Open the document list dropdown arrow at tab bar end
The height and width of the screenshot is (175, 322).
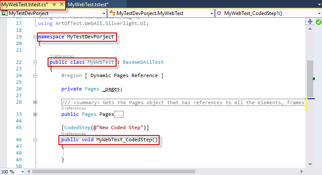319,5
